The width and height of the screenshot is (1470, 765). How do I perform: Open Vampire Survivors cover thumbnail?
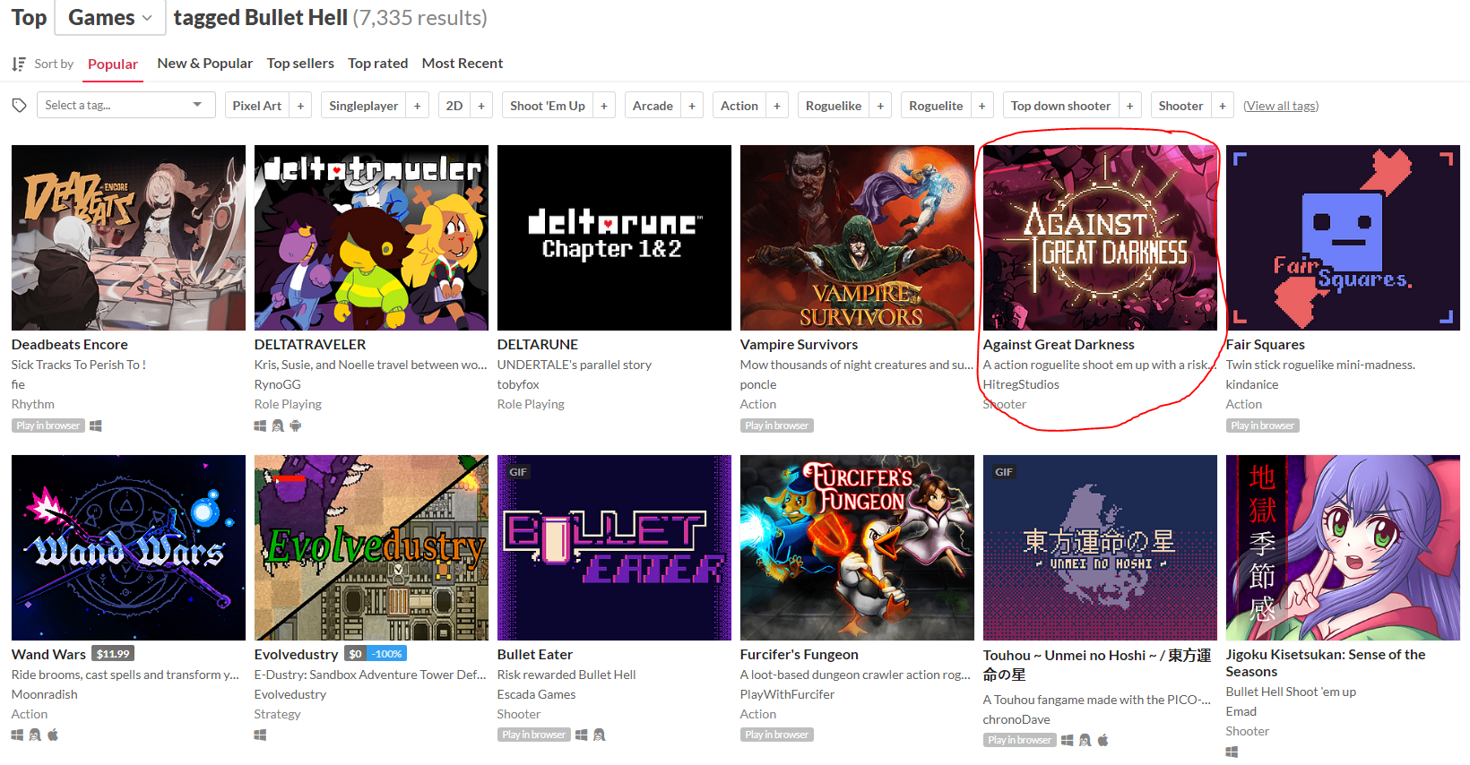tap(857, 237)
